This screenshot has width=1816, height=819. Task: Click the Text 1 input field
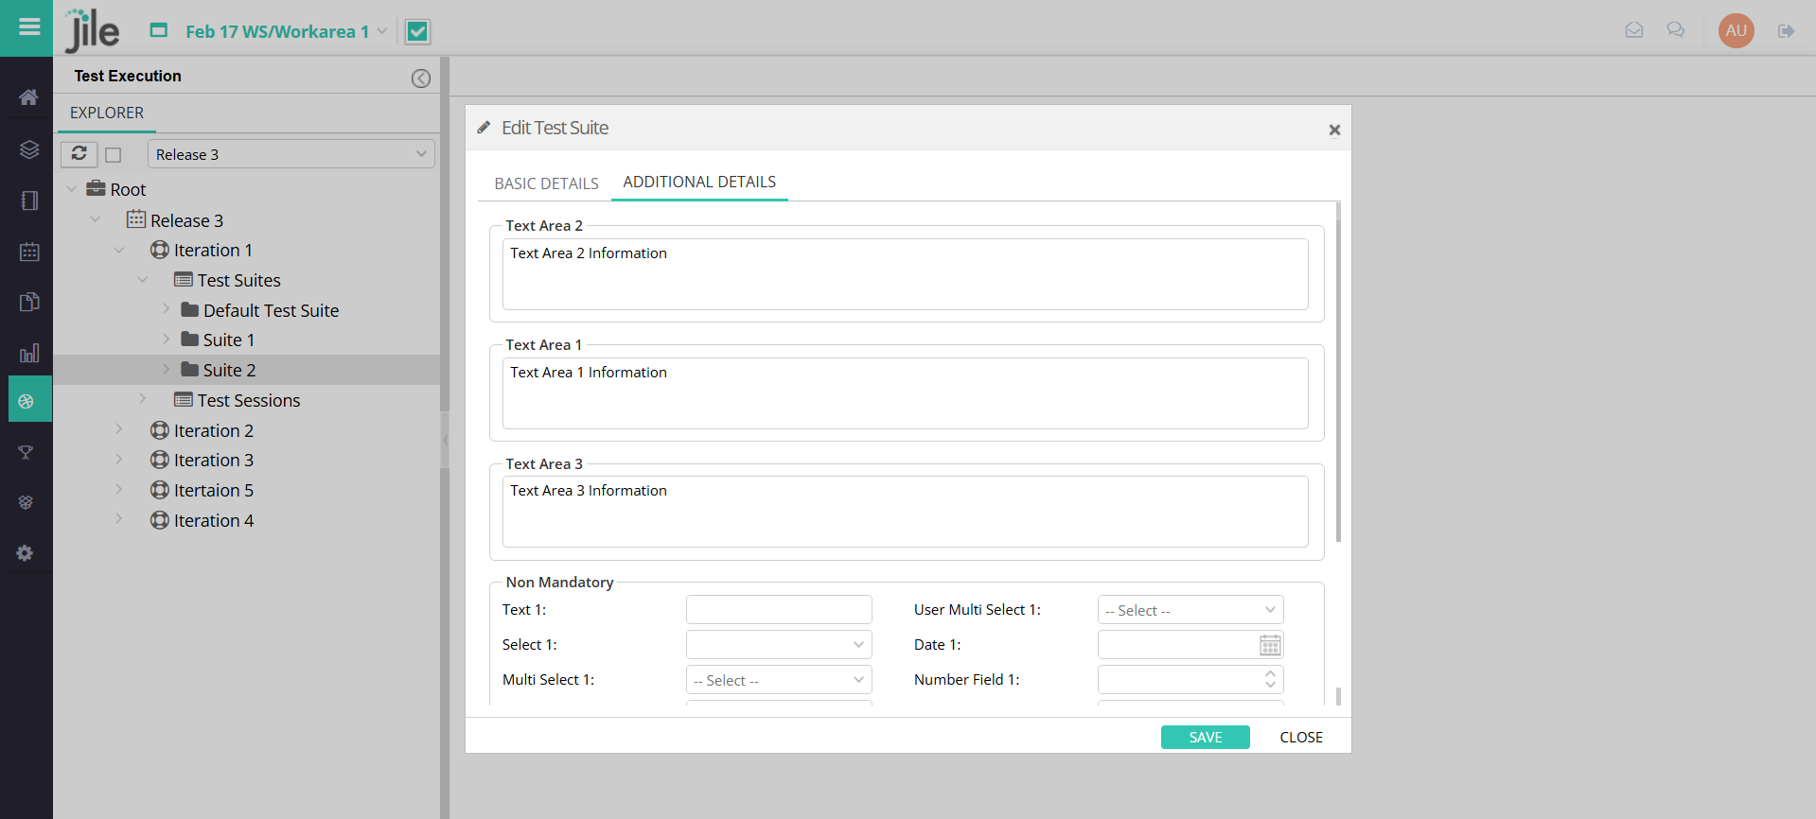(778, 610)
